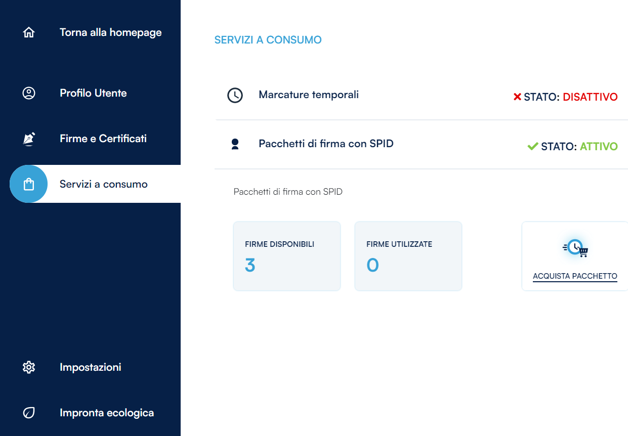Click the person icon beside Pacchetti di firma

point(235,145)
